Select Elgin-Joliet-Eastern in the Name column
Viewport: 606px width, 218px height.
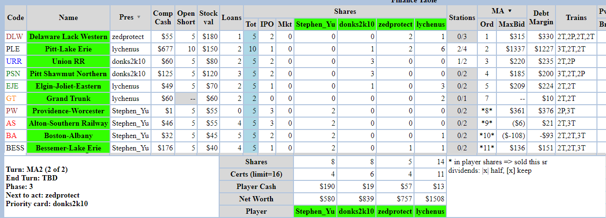tap(68, 86)
